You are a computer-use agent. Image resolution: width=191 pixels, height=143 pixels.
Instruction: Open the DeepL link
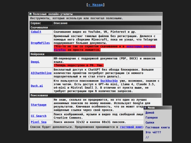coord(35,62)
